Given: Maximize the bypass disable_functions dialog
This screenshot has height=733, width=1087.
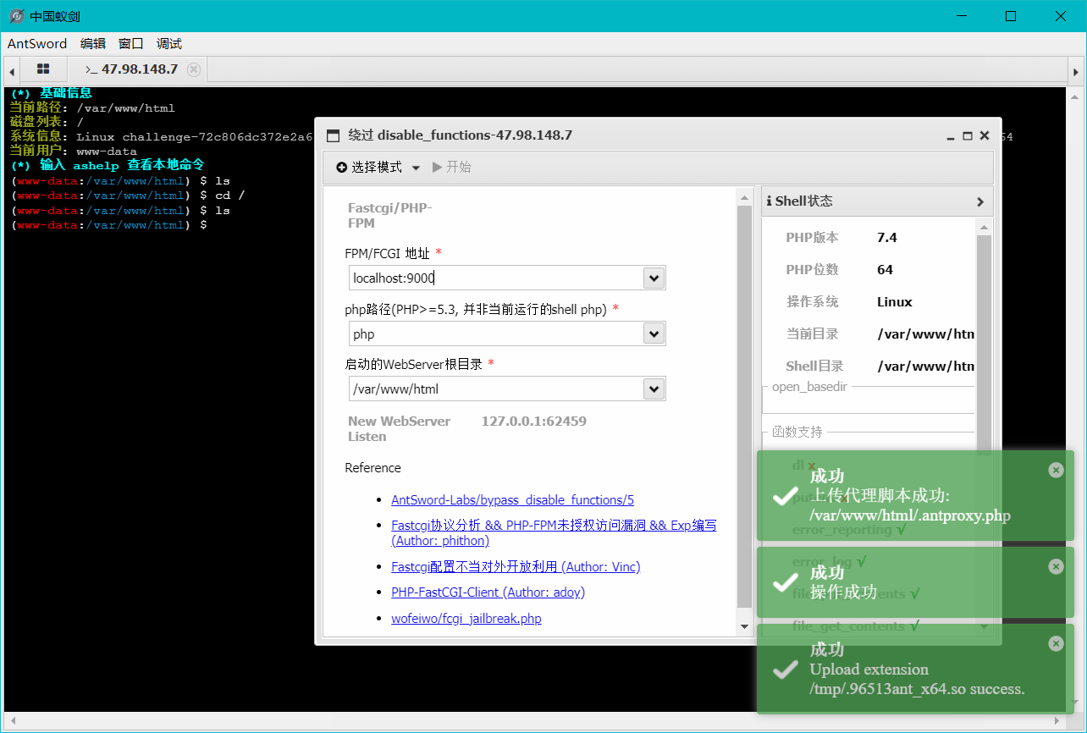Looking at the screenshot, I should 968,135.
